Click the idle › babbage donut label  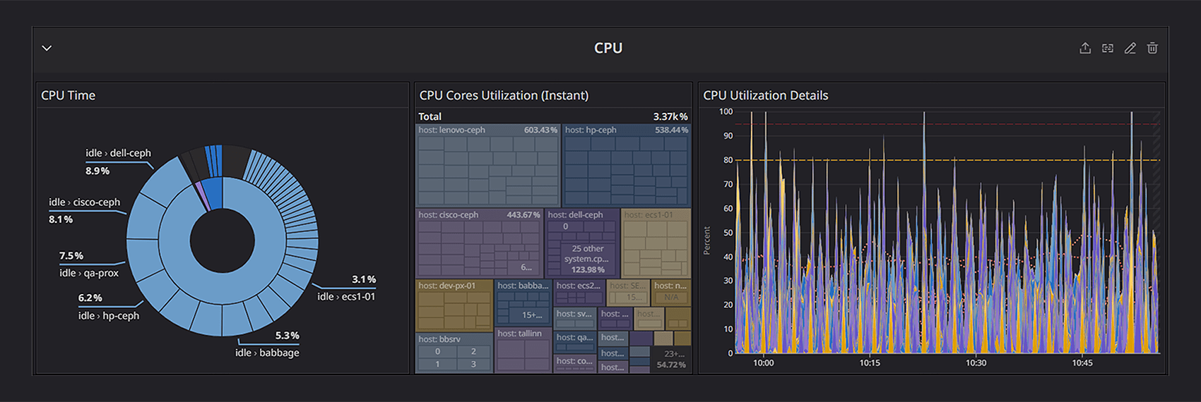[x=267, y=353]
